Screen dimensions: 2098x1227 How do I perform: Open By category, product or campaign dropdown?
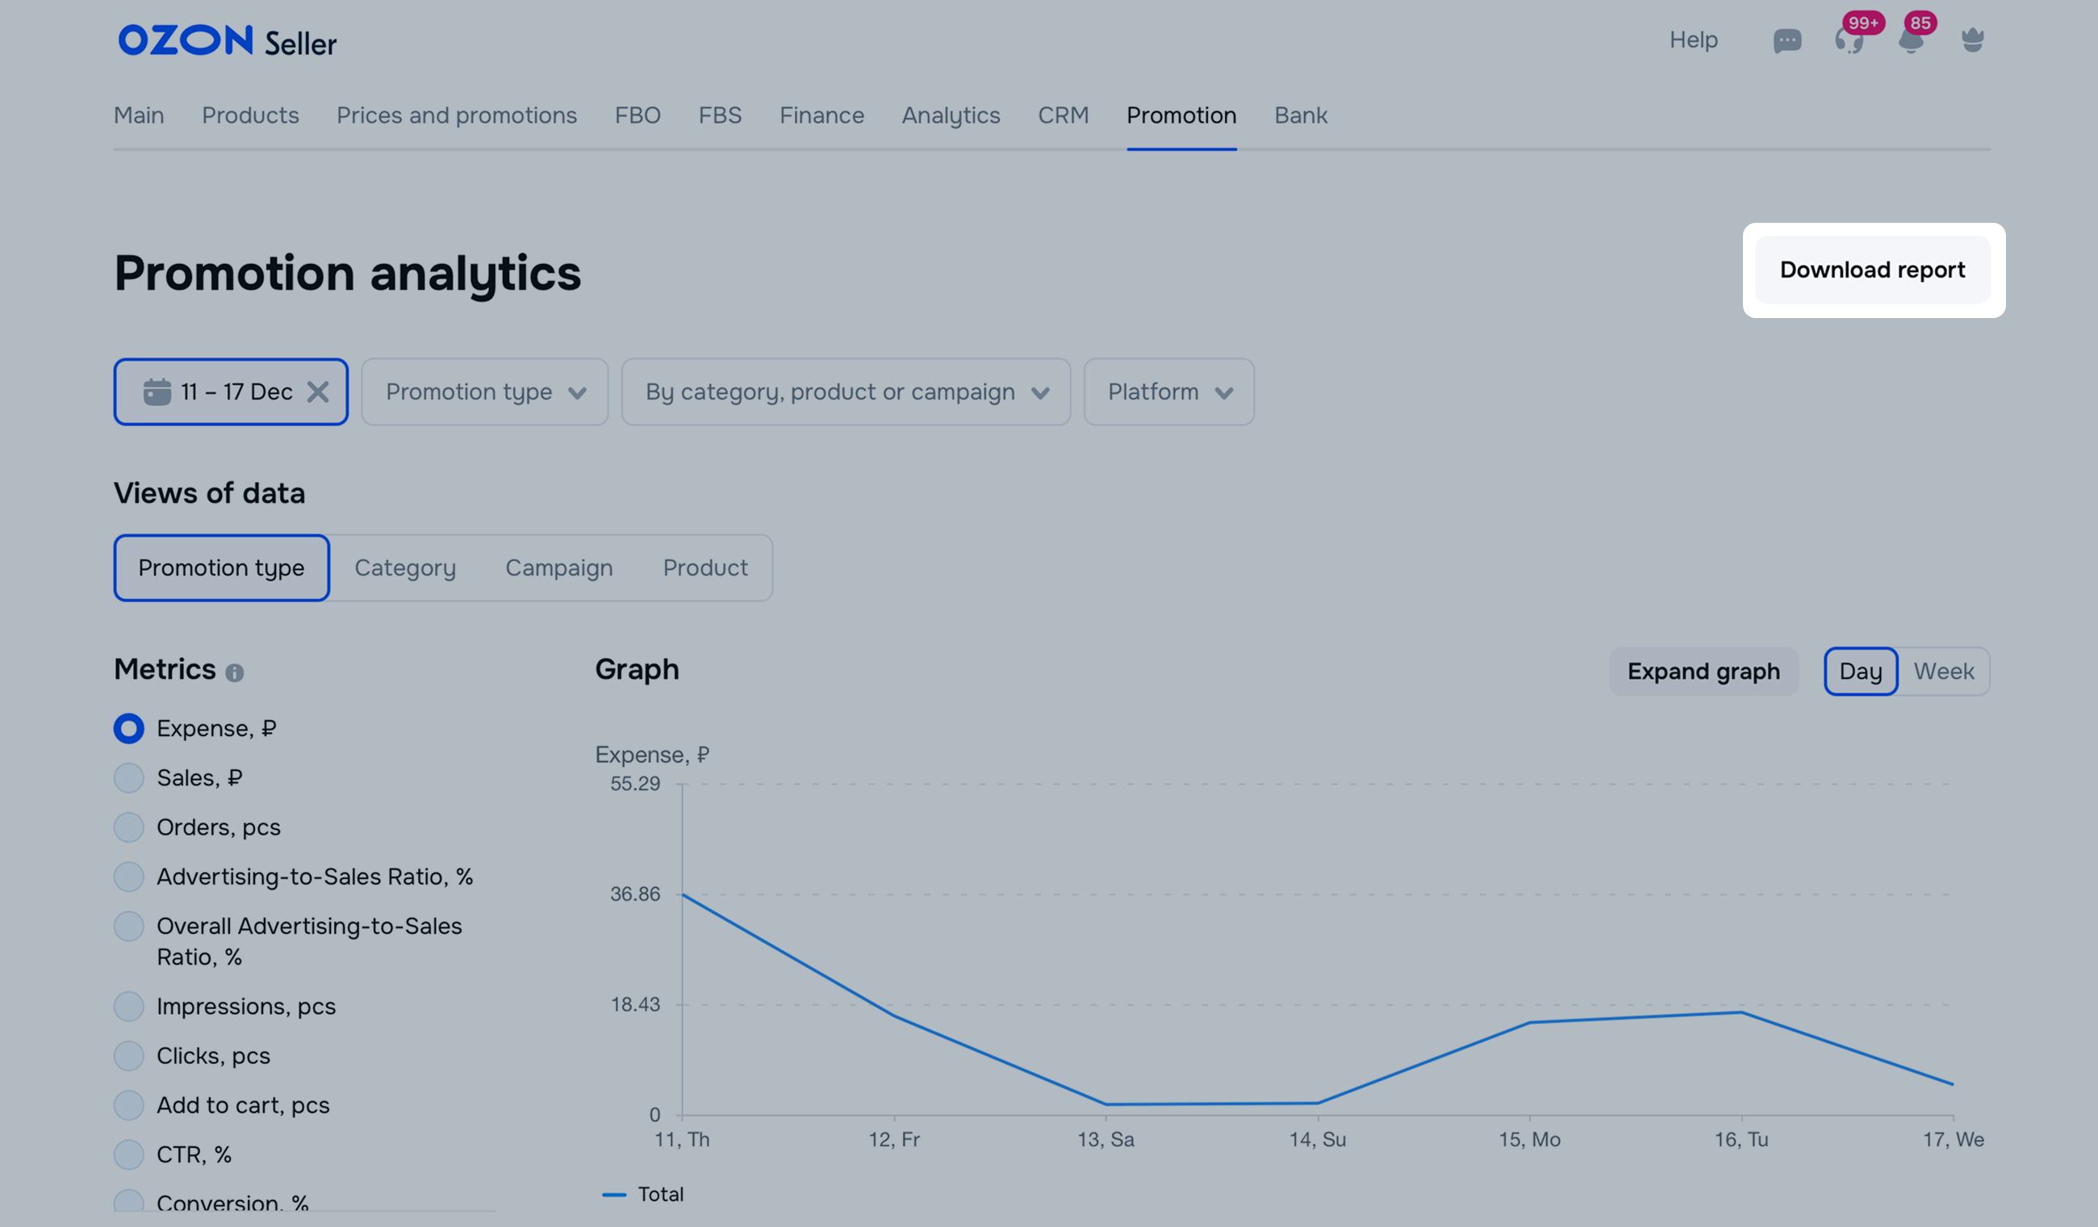pyautogui.click(x=846, y=392)
